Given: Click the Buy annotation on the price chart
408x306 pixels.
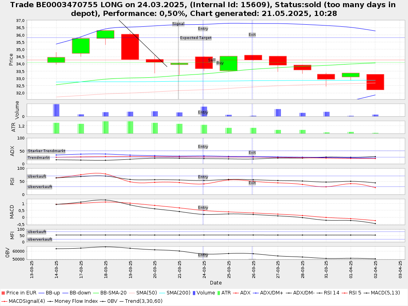Looking at the screenshot, I should click(x=220, y=63).
